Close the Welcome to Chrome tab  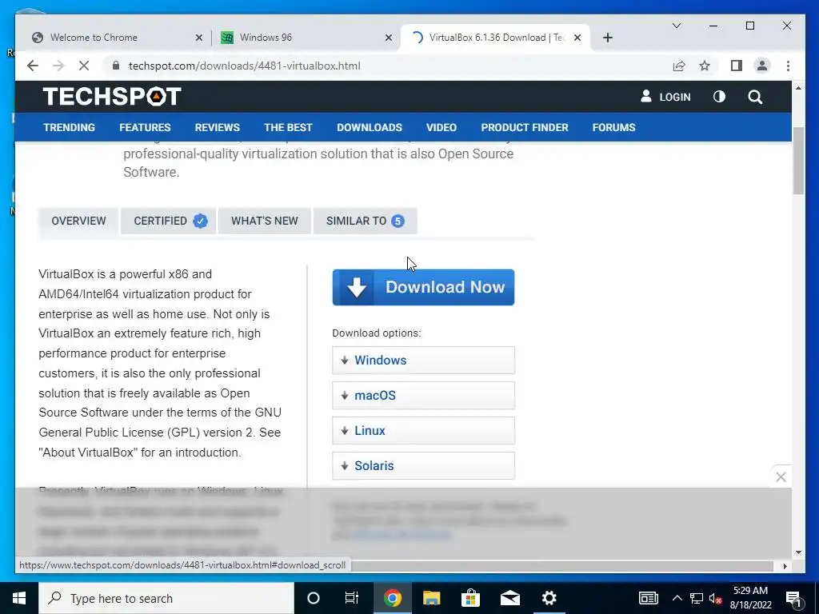click(199, 38)
